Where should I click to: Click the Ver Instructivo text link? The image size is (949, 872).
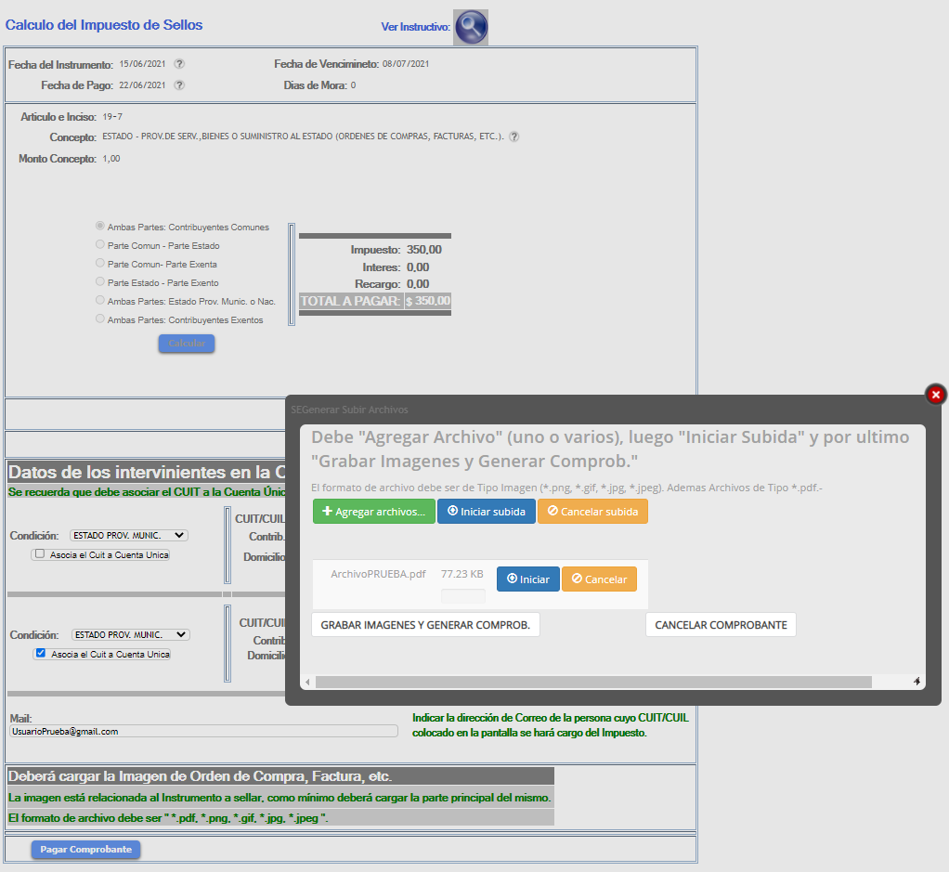[x=416, y=27]
